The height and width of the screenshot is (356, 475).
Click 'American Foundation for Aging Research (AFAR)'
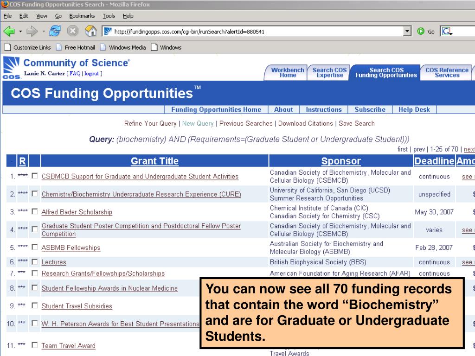340,273
